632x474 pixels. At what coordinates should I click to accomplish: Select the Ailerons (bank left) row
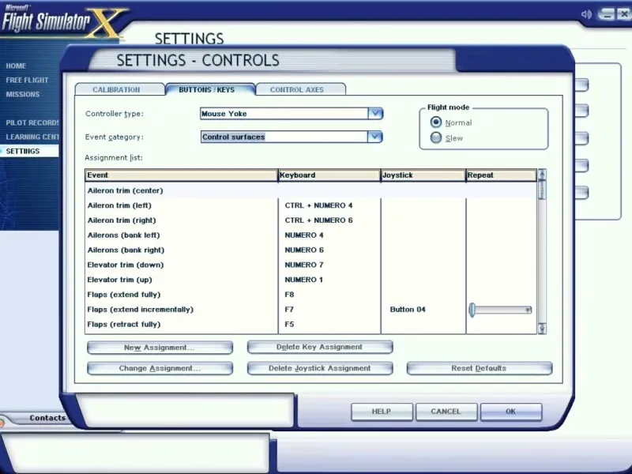[x=311, y=235]
